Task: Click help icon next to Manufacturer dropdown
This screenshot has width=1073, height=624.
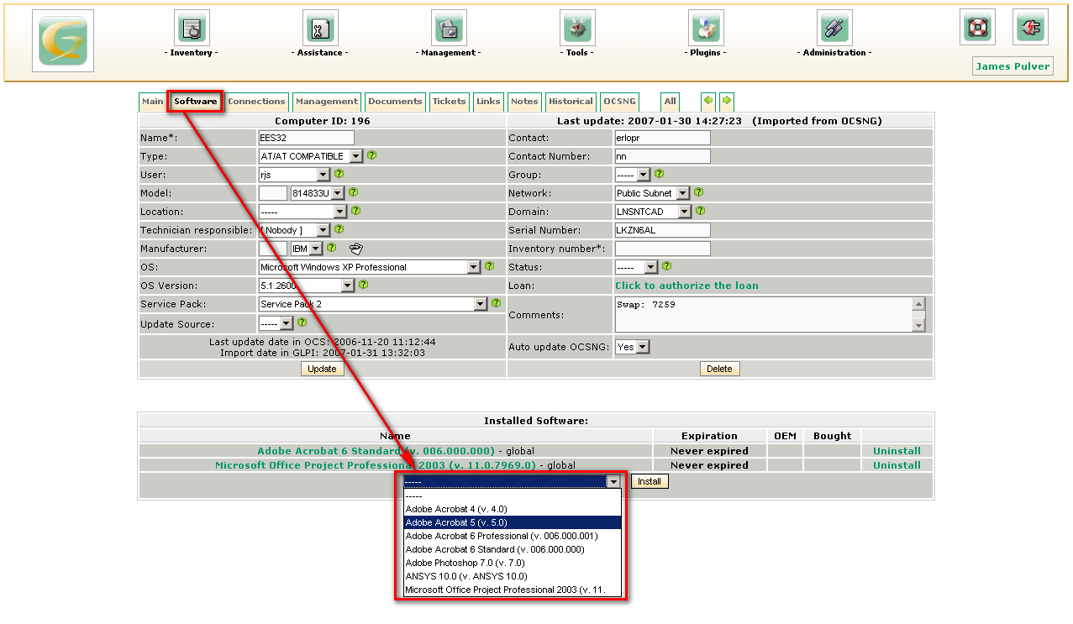Action: pyautogui.click(x=331, y=248)
